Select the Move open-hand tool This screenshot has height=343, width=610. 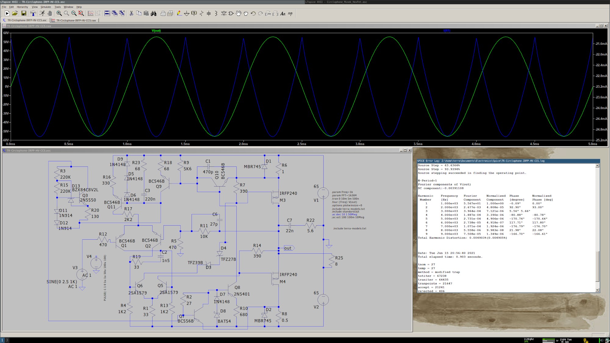click(x=239, y=13)
